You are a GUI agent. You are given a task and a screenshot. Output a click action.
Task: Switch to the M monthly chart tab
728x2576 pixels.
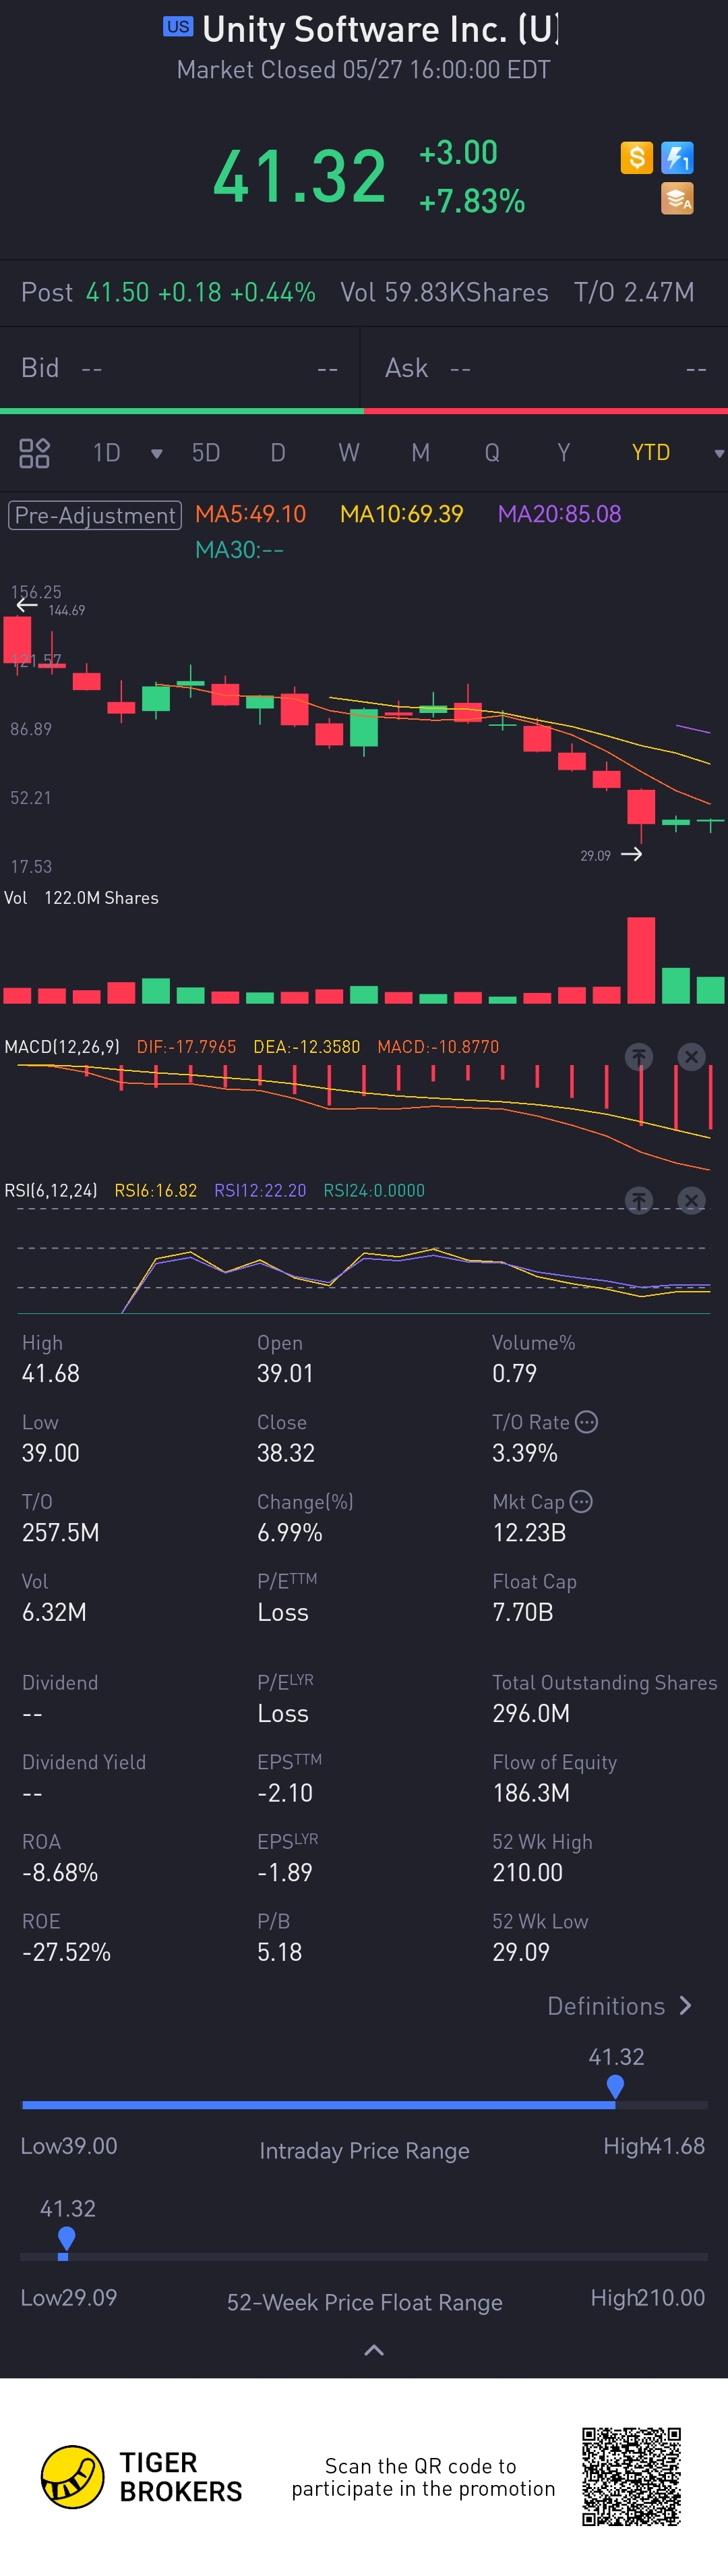(421, 453)
